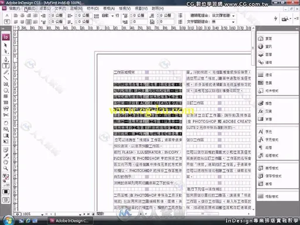300x225 pixels.
Task: Launch Internet Explorer from quick launch
Action: click(28, 221)
